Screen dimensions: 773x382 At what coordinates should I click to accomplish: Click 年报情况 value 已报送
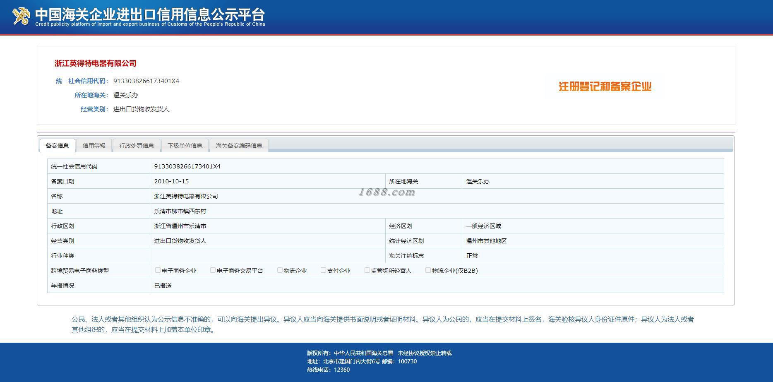pos(163,286)
